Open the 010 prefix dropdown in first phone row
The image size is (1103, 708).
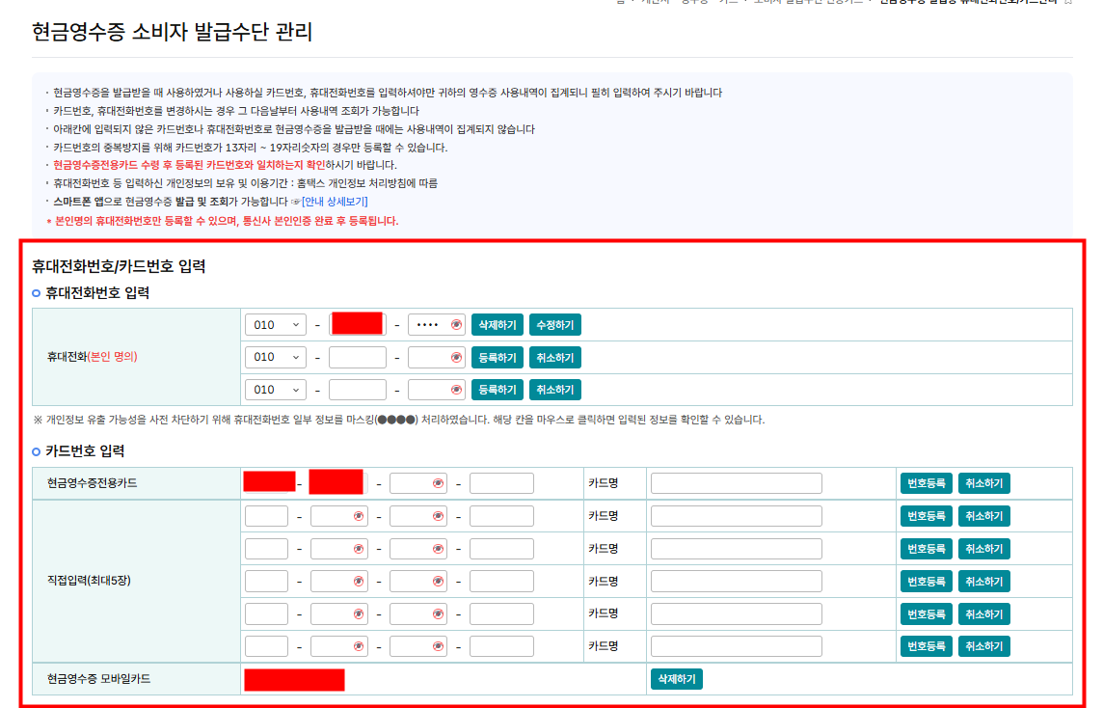tap(275, 325)
